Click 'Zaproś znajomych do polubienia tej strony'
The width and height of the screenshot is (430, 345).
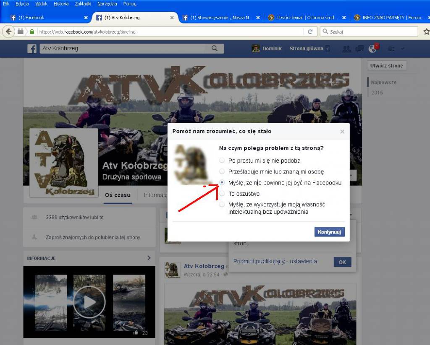93,237
